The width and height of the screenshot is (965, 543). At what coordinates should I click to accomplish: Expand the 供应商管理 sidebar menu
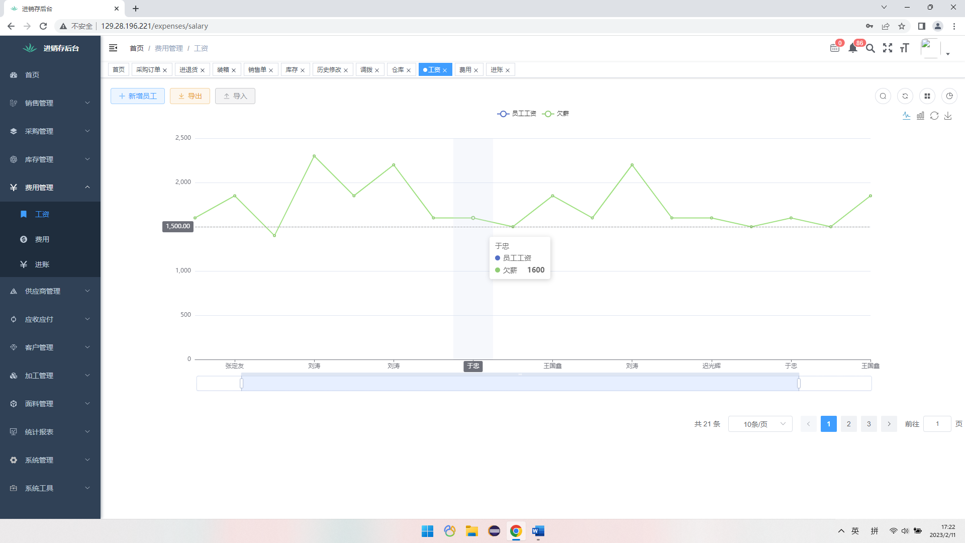coord(50,291)
